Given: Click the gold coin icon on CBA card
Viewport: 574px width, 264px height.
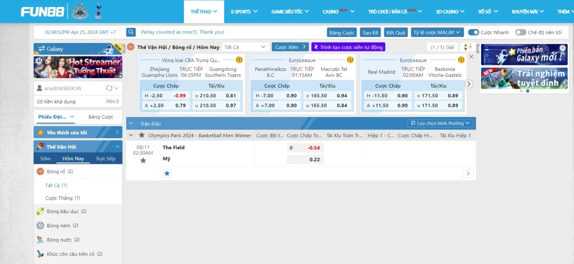Looking at the screenshot, I should click(239, 60).
